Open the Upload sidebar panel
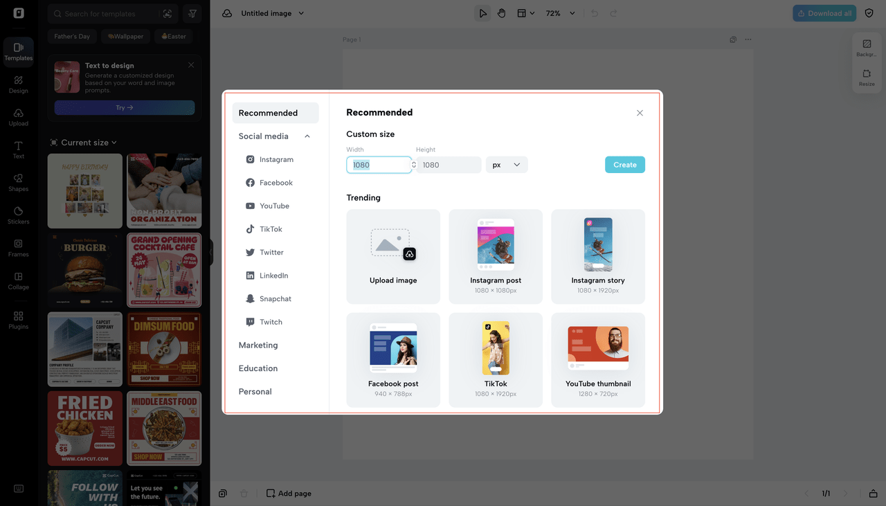 pyautogui.click(x=19, y=118)
